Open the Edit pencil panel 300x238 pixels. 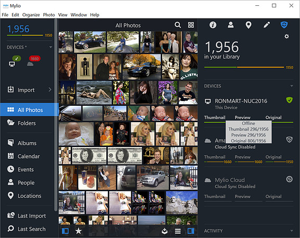click(267, 25)
